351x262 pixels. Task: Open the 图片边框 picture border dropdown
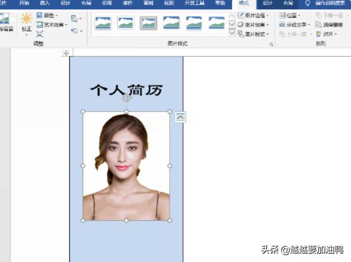pos(253,15)
